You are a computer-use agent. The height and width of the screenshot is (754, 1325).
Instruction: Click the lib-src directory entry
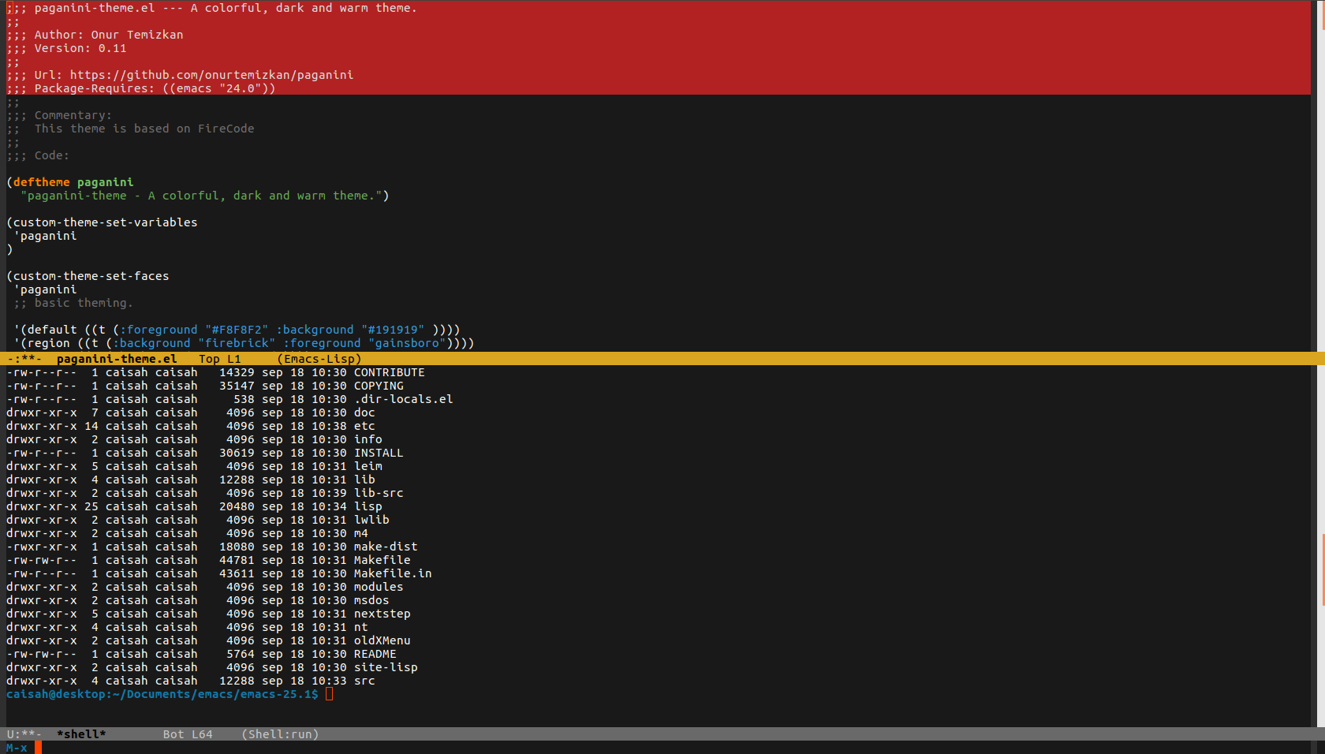click(x=379, y=493)
